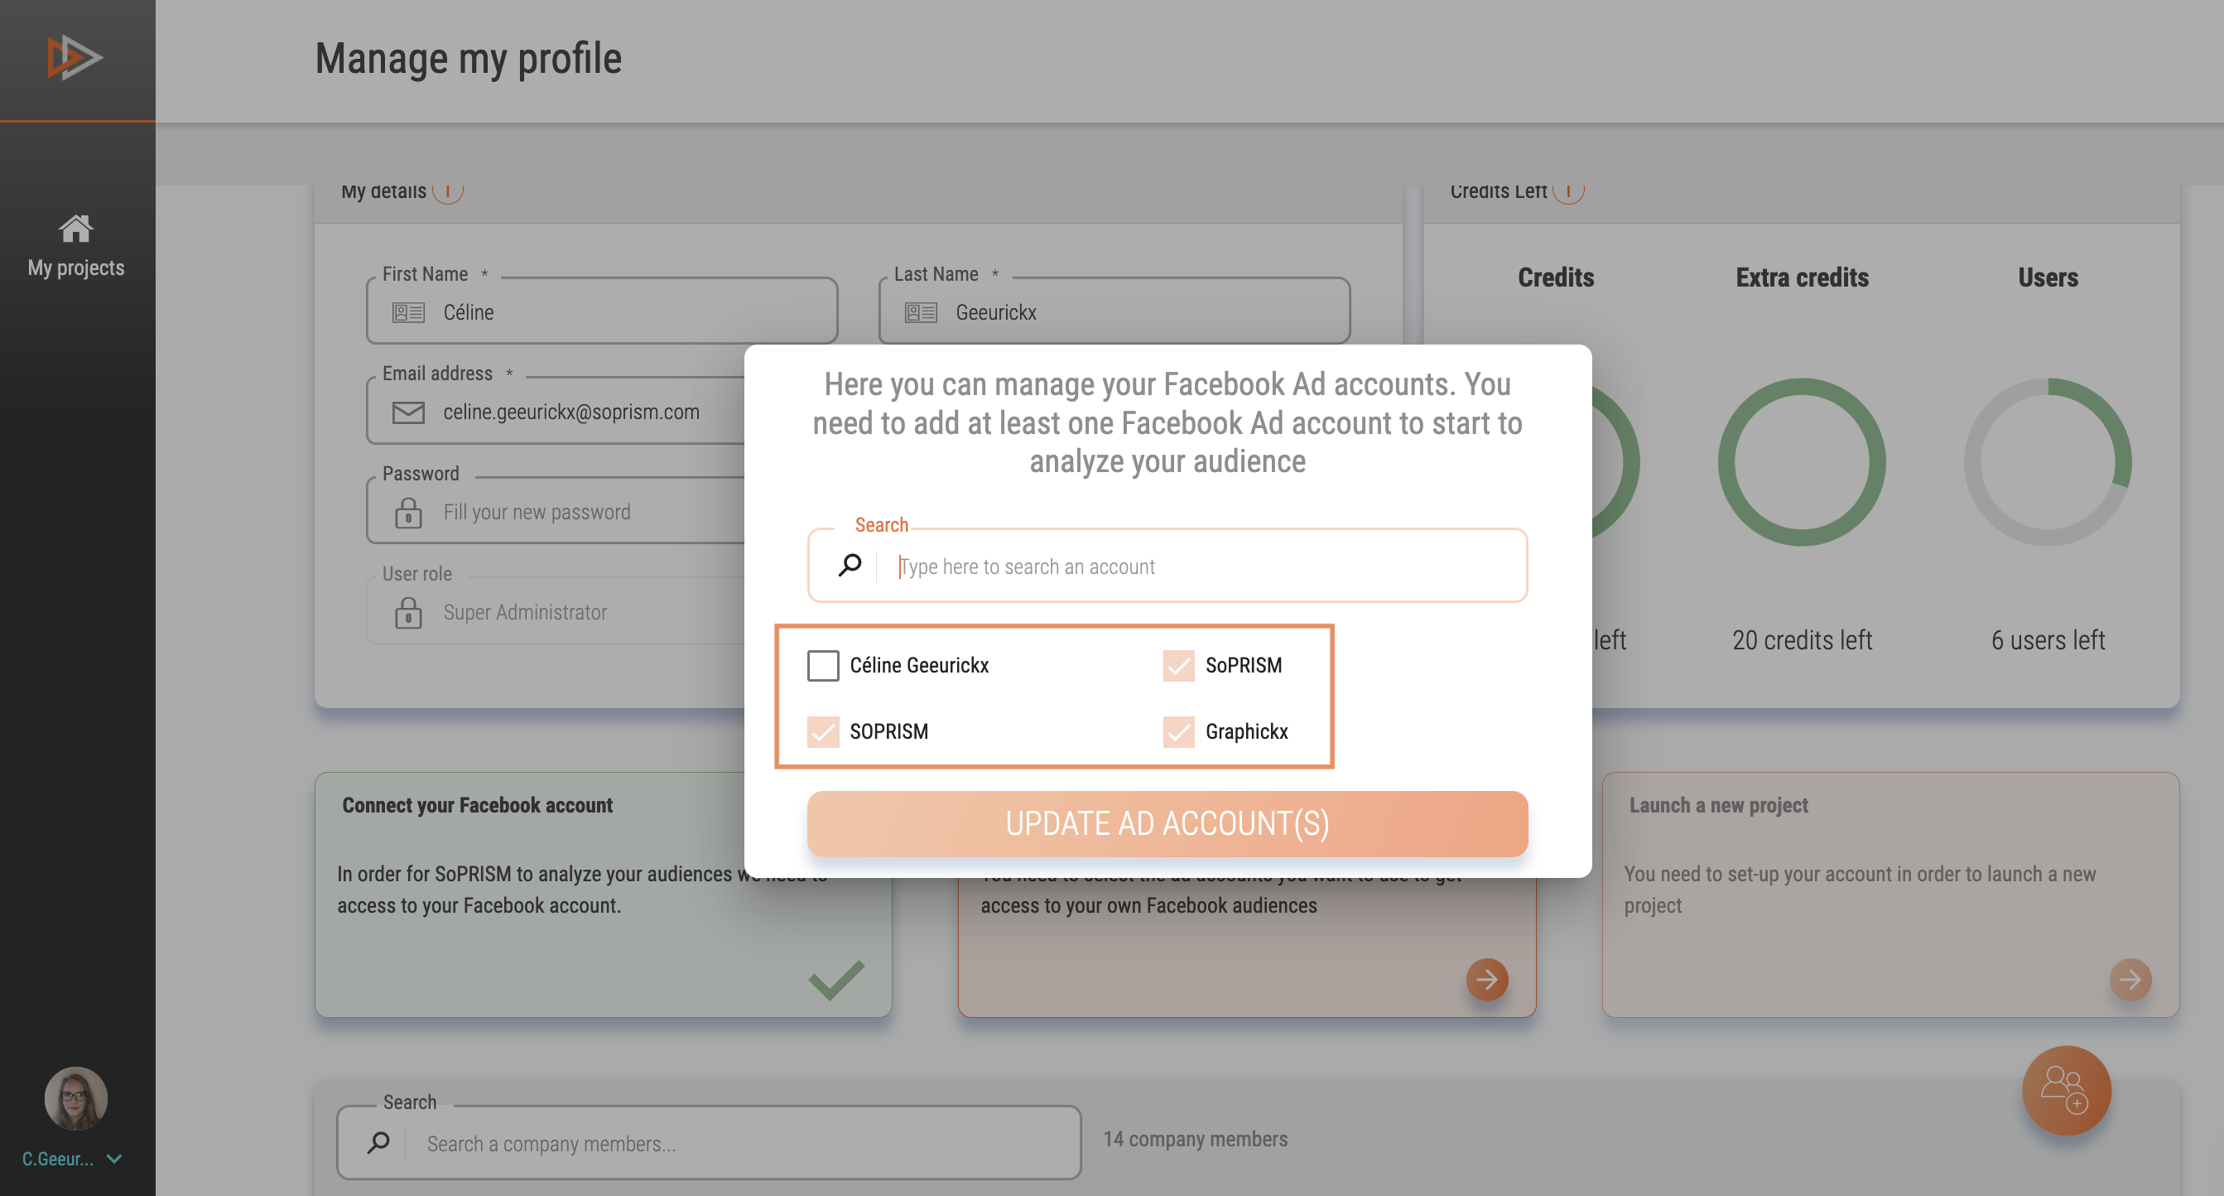This screenshot has width=2224, height=1196.
Task: Expand the C.Geeur... user menu chevron
Action: 114,1159
